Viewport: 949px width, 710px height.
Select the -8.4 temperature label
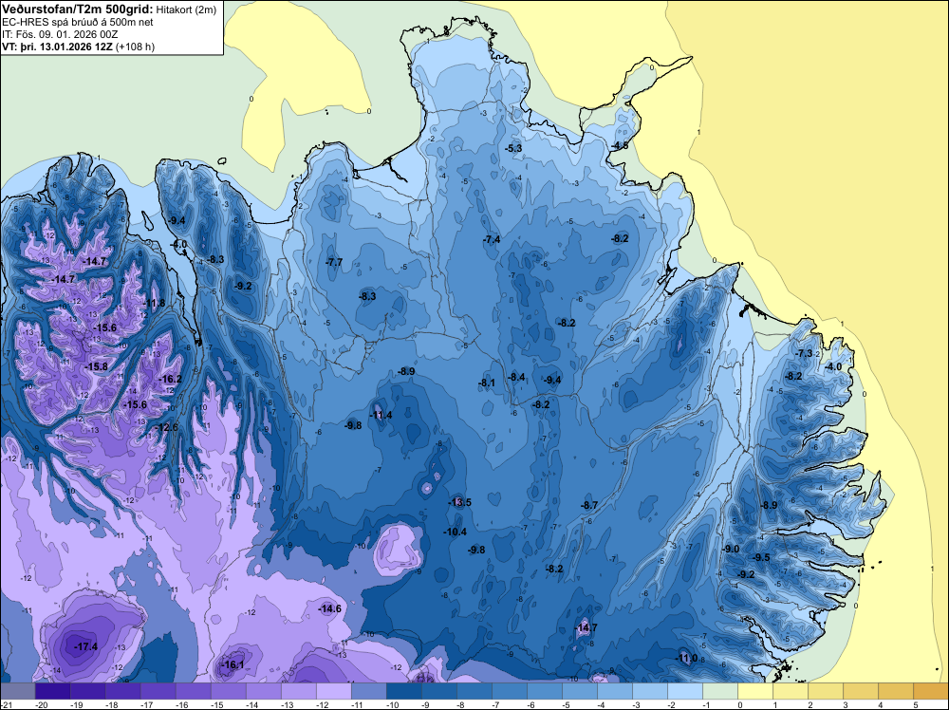coord(516,377)
